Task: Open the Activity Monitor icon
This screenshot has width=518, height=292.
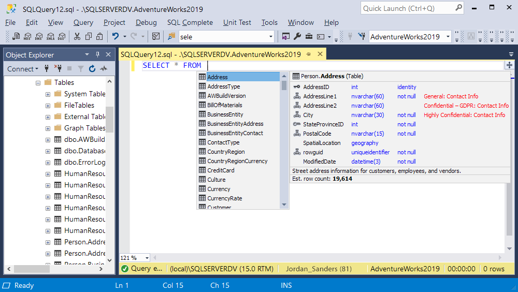Action: (155, 36)
